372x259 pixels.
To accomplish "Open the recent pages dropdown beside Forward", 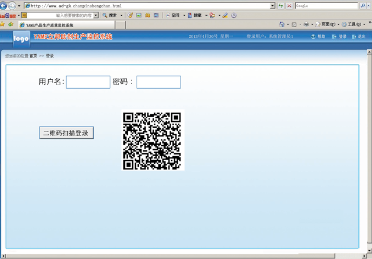I will tap(19, 6).
